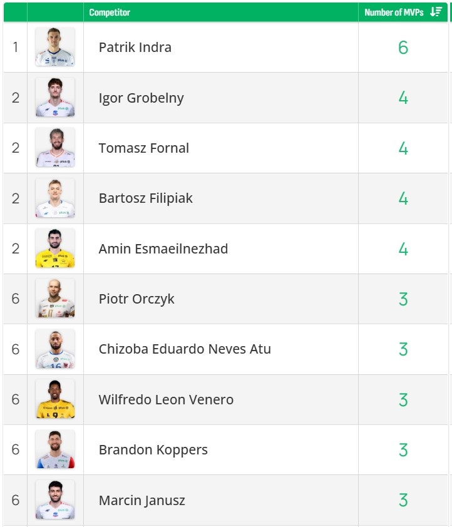Open Patrik Indra's player photo
The image size is (452, 527).
click(x=55, y=47)
